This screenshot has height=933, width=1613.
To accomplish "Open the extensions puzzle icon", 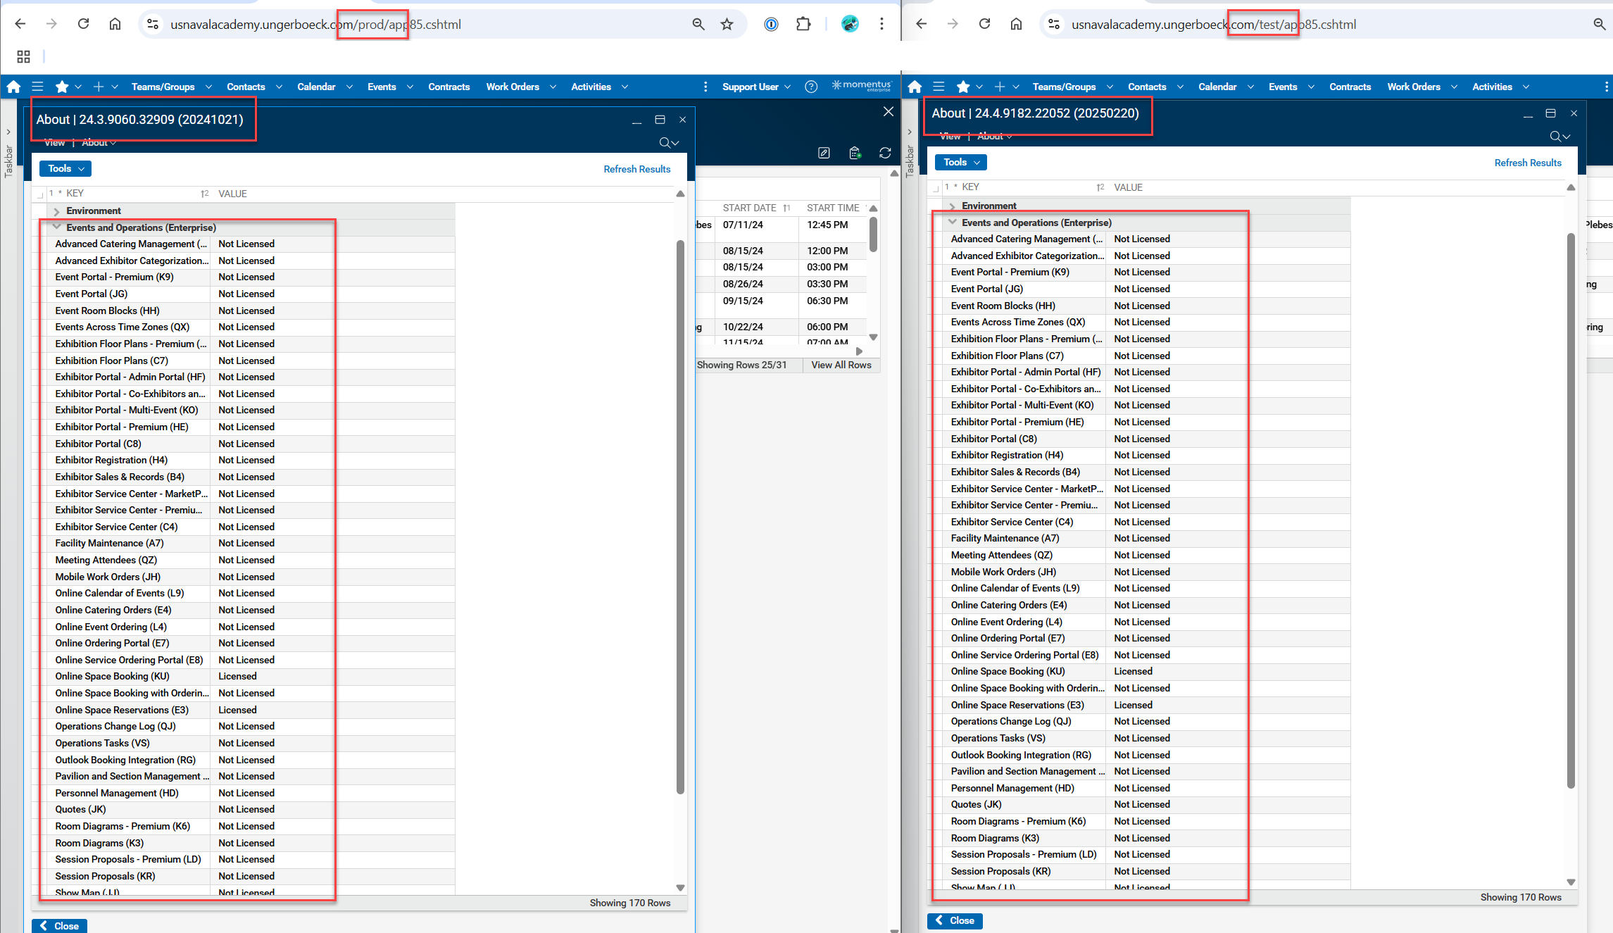I will click(x=803, y=24).
